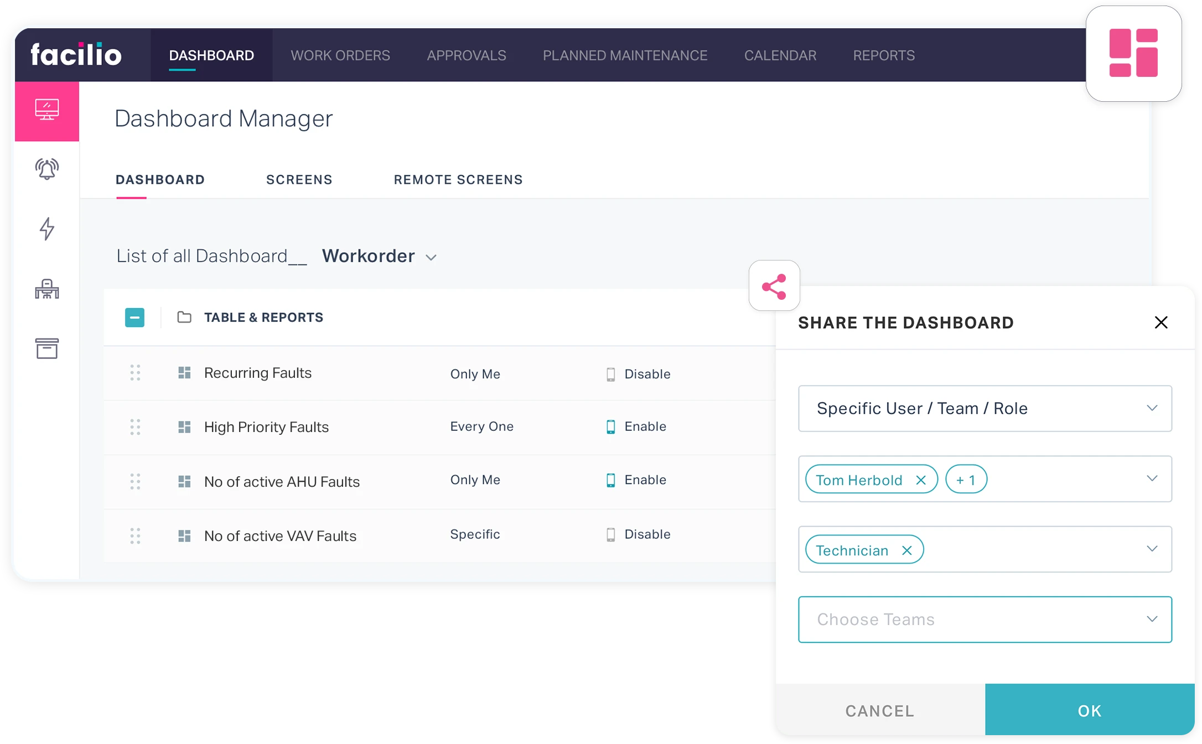The width and height of the screenshot is (1202, 744).
Task: Open the Specific User / Team / Role dropdown
Action: [x=985, y=408]
